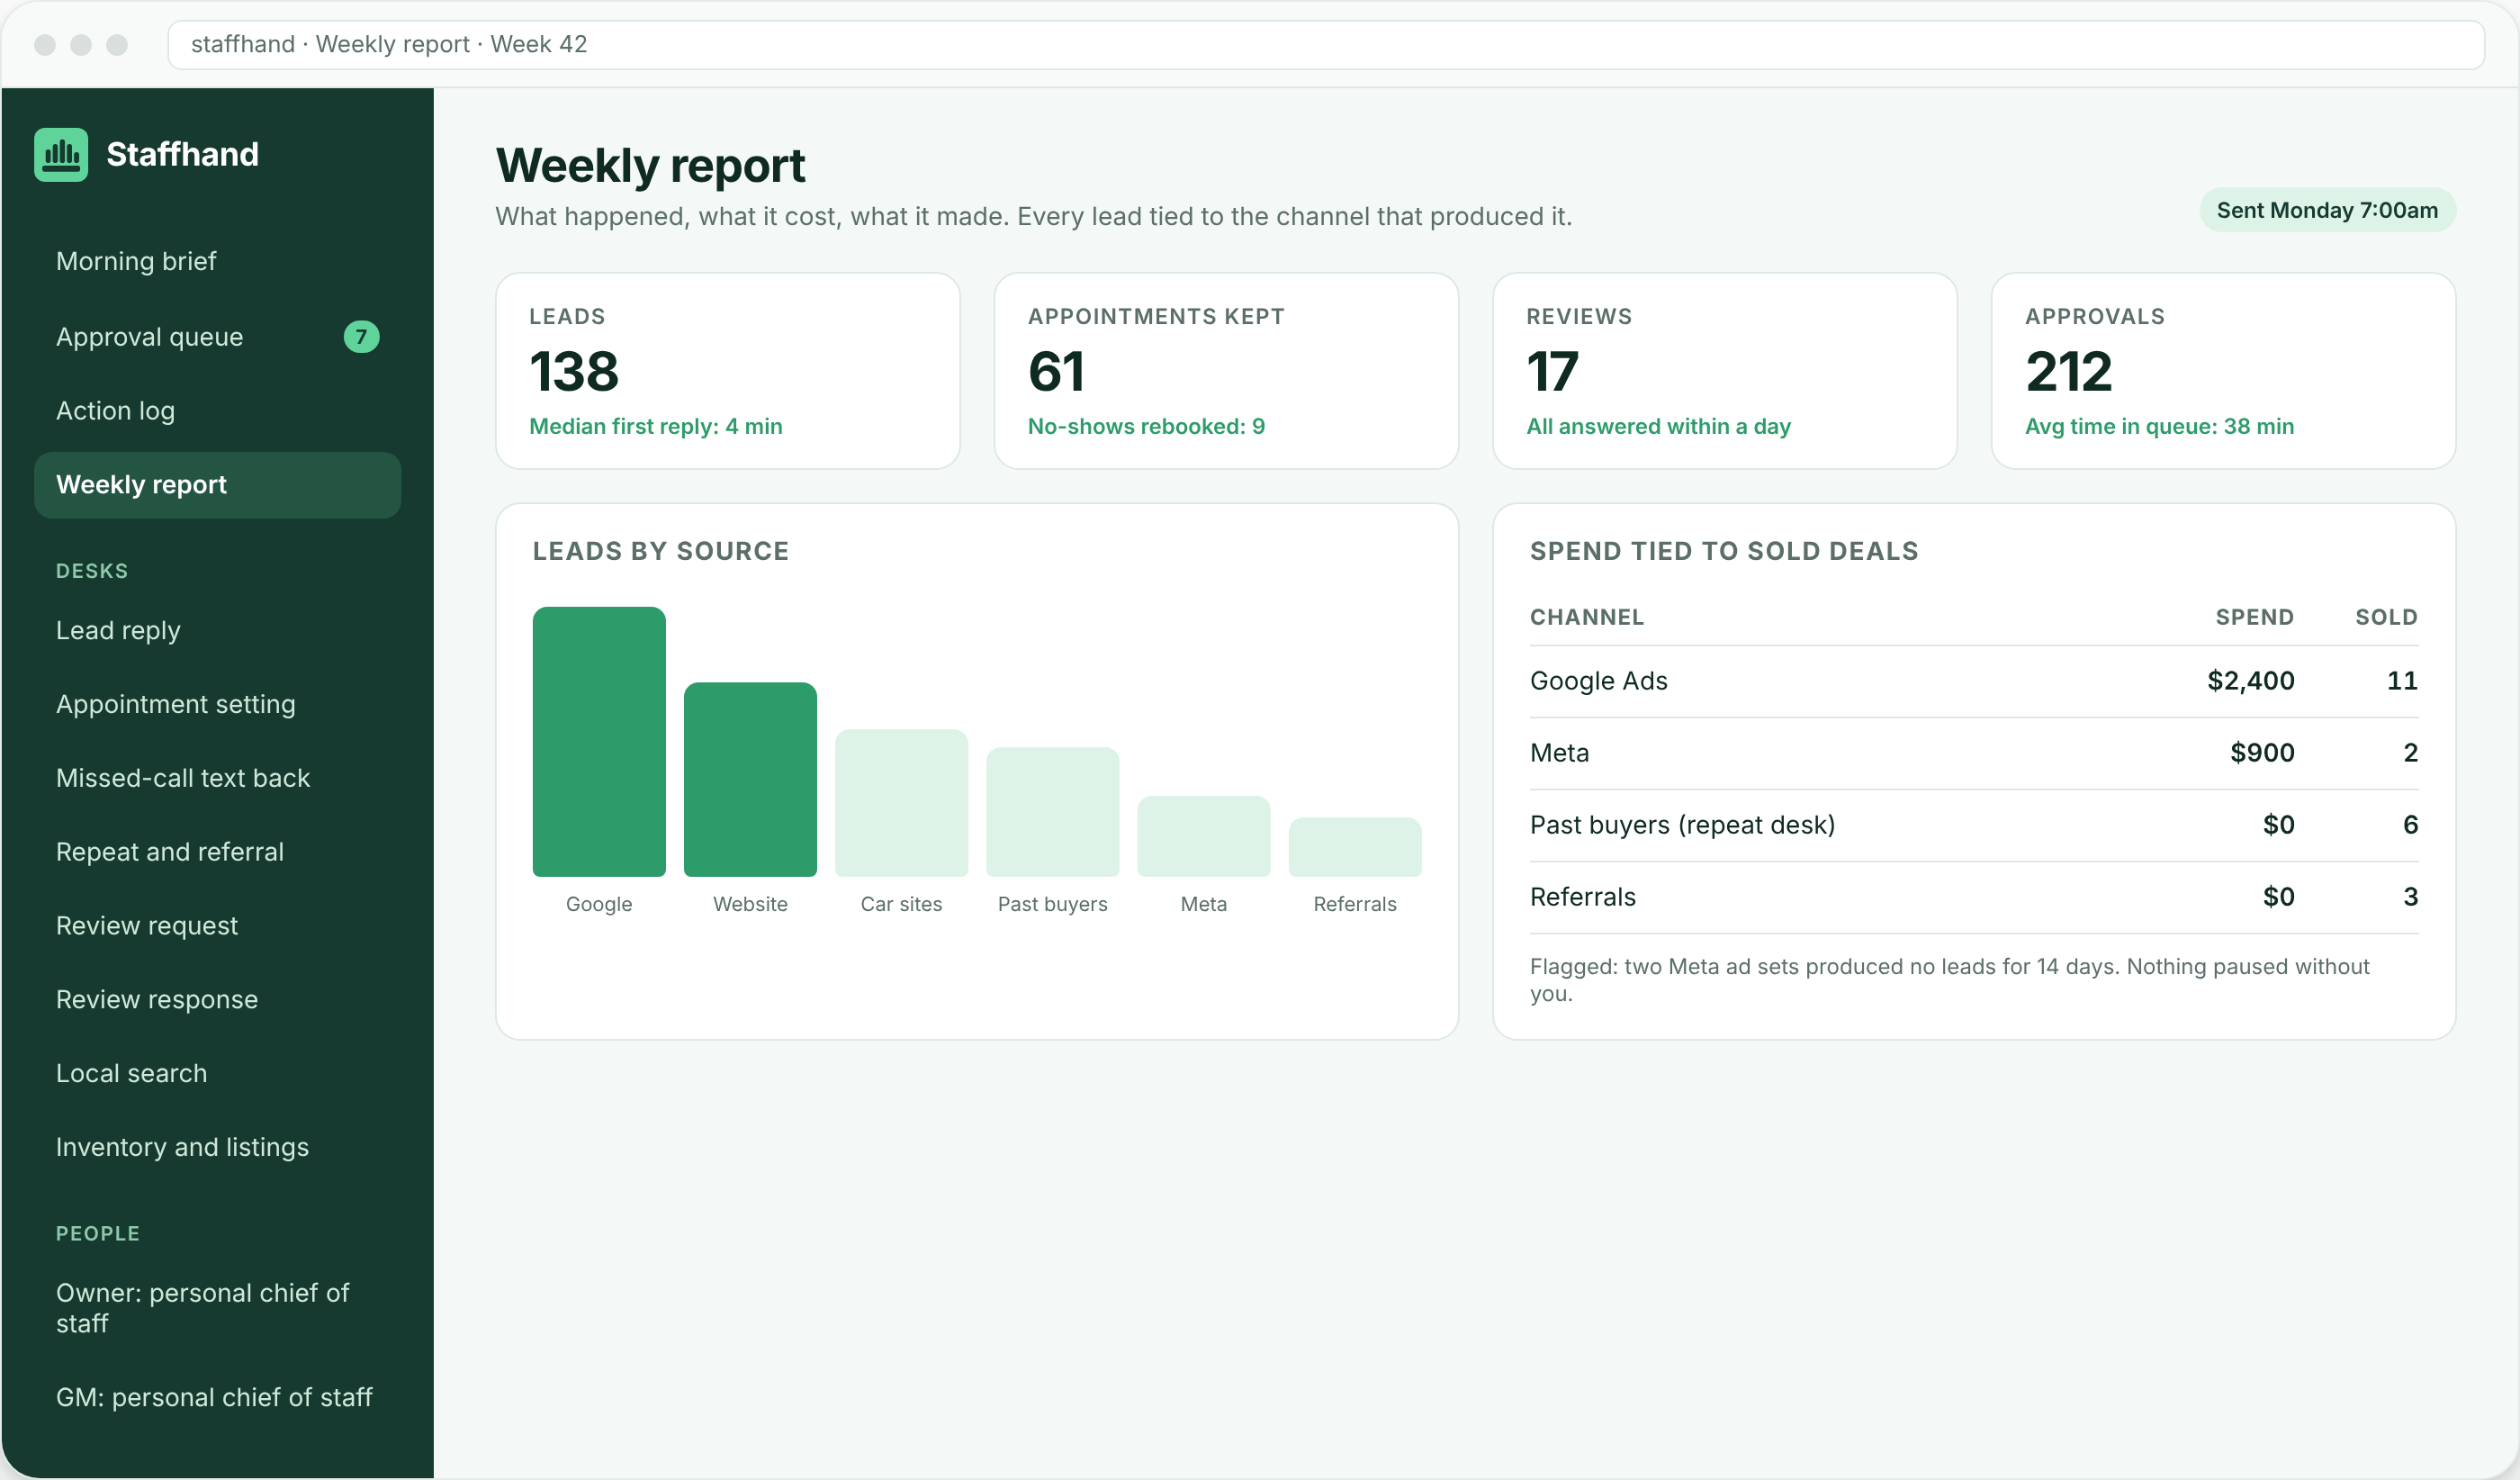Viewport: 2520px width, 1480px height.
Task: Click Past buyers (repeat desk) row
Action: click(1974, 825)
